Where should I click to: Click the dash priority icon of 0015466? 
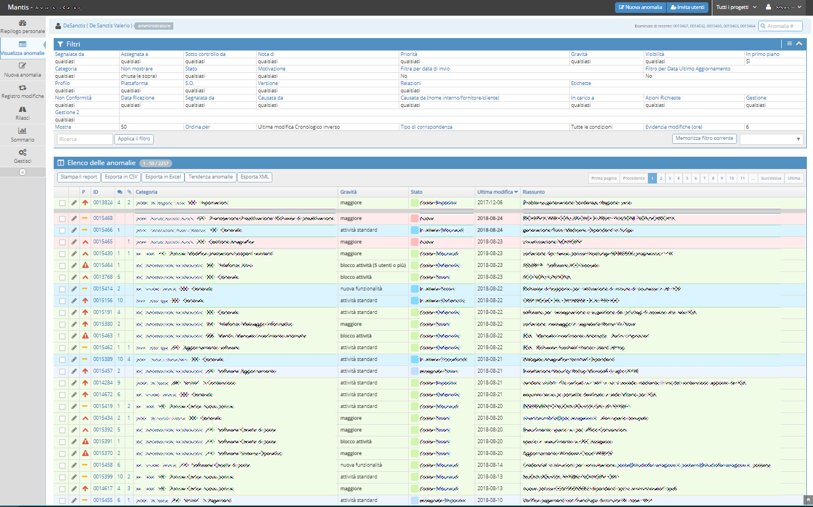pyautogui.click(x=85, y=230)
